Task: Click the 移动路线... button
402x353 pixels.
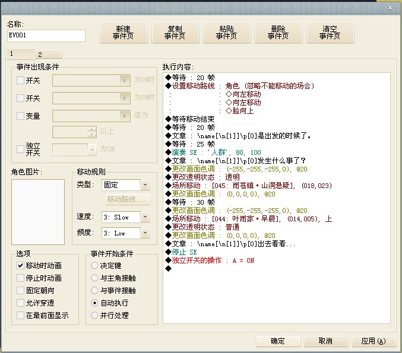Action: [127, 199]
